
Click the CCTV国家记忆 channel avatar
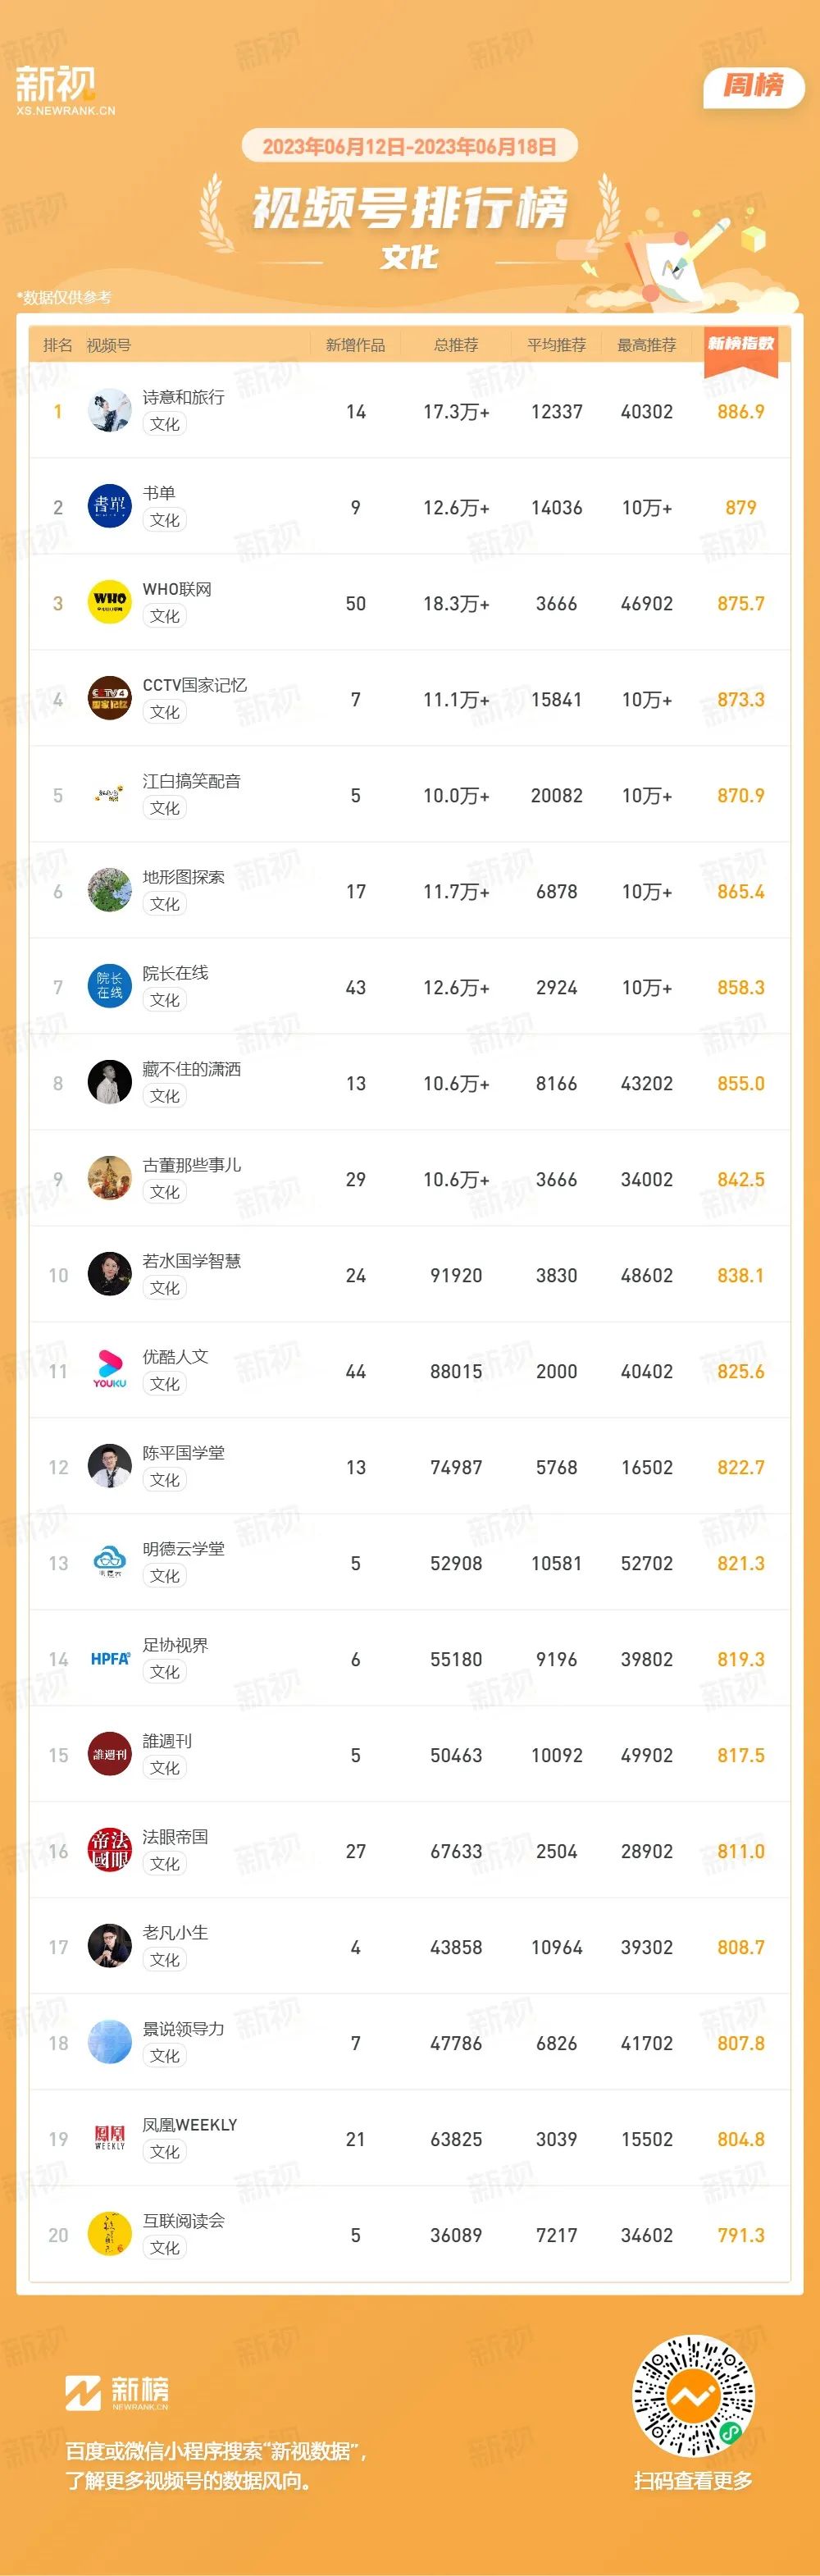pos(110,699)
